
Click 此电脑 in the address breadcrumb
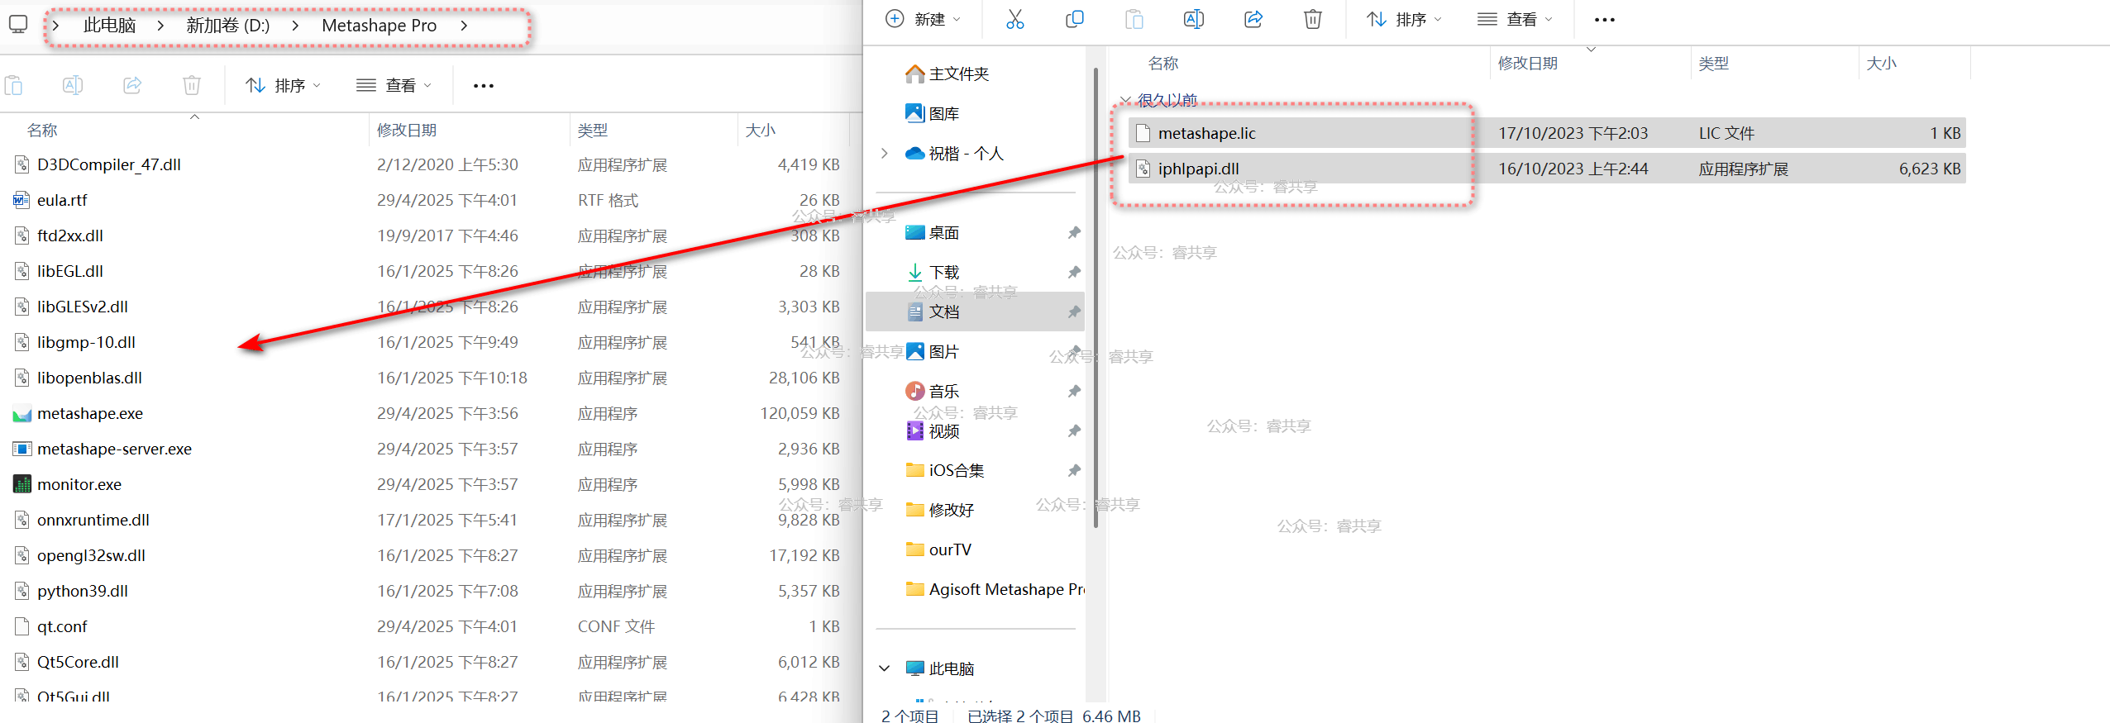[x=109, y=26]
